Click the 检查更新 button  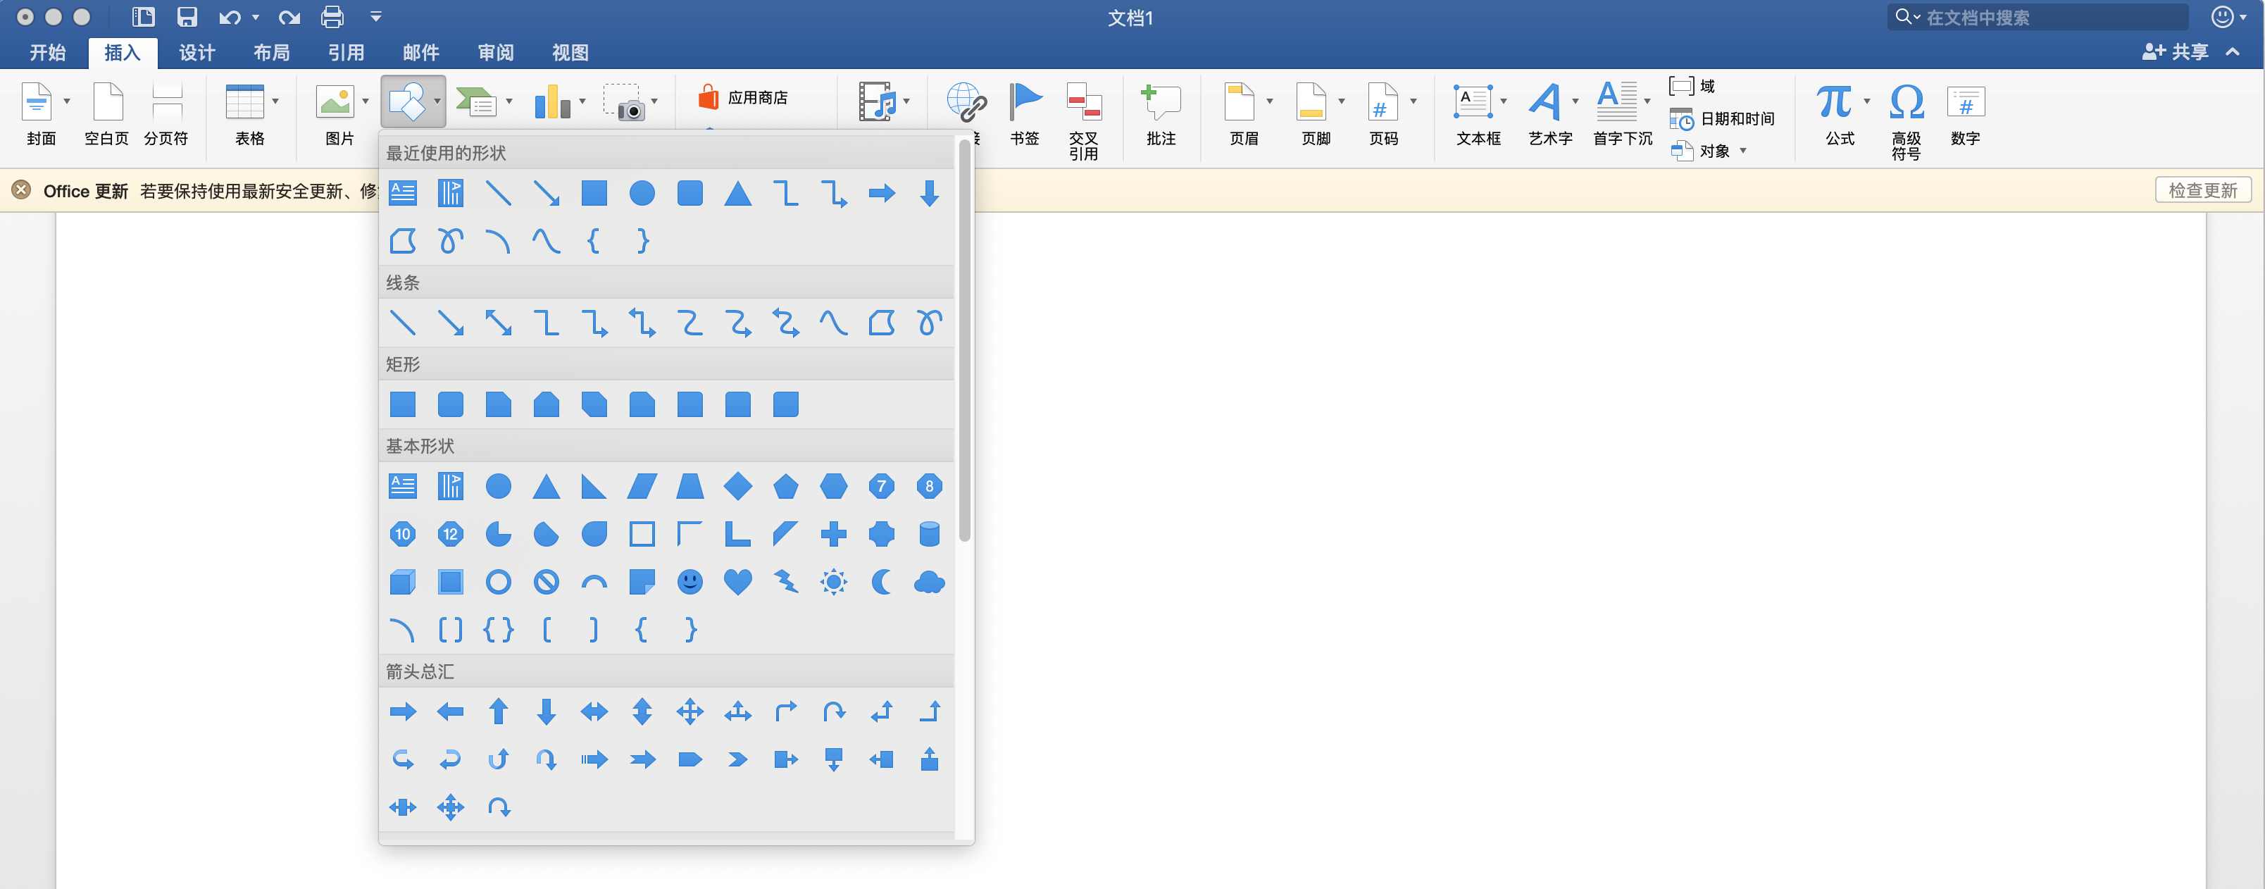coord(2202,190)
